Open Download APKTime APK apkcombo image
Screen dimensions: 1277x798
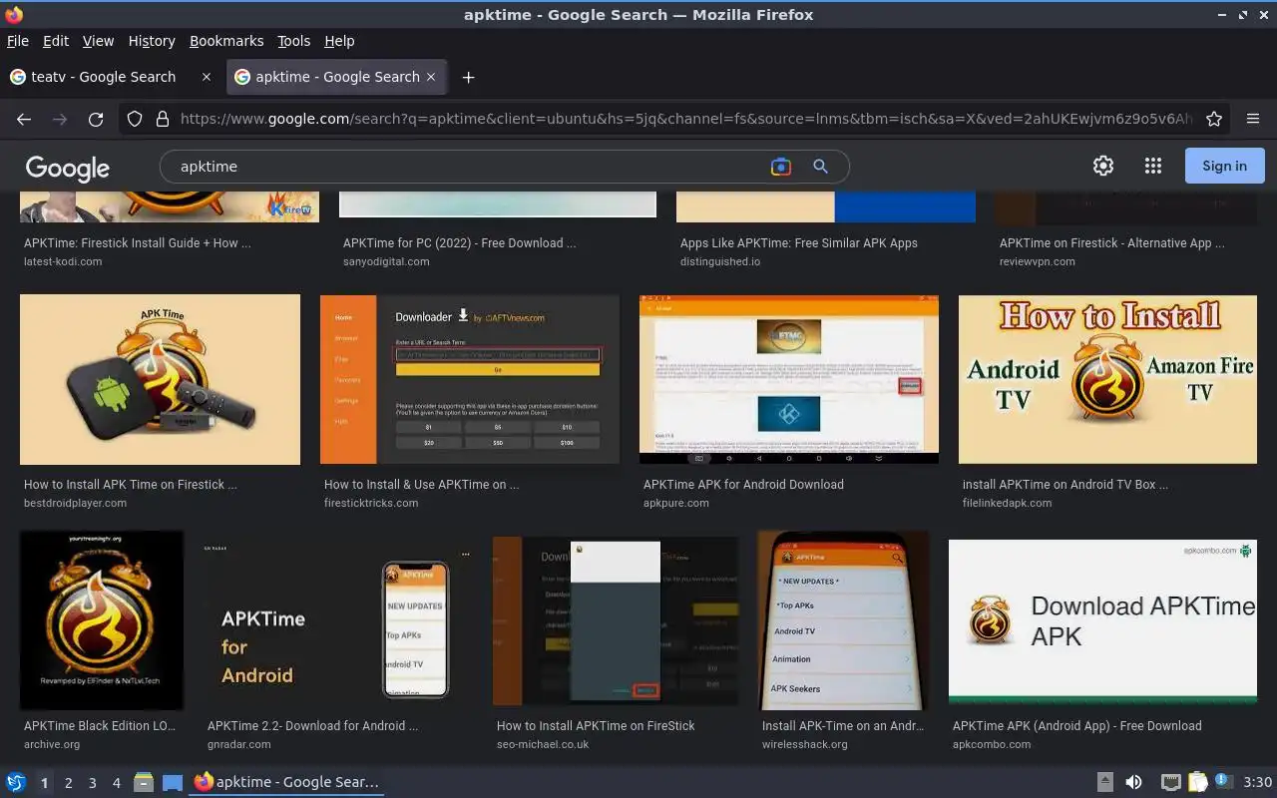coord(1102,621)
